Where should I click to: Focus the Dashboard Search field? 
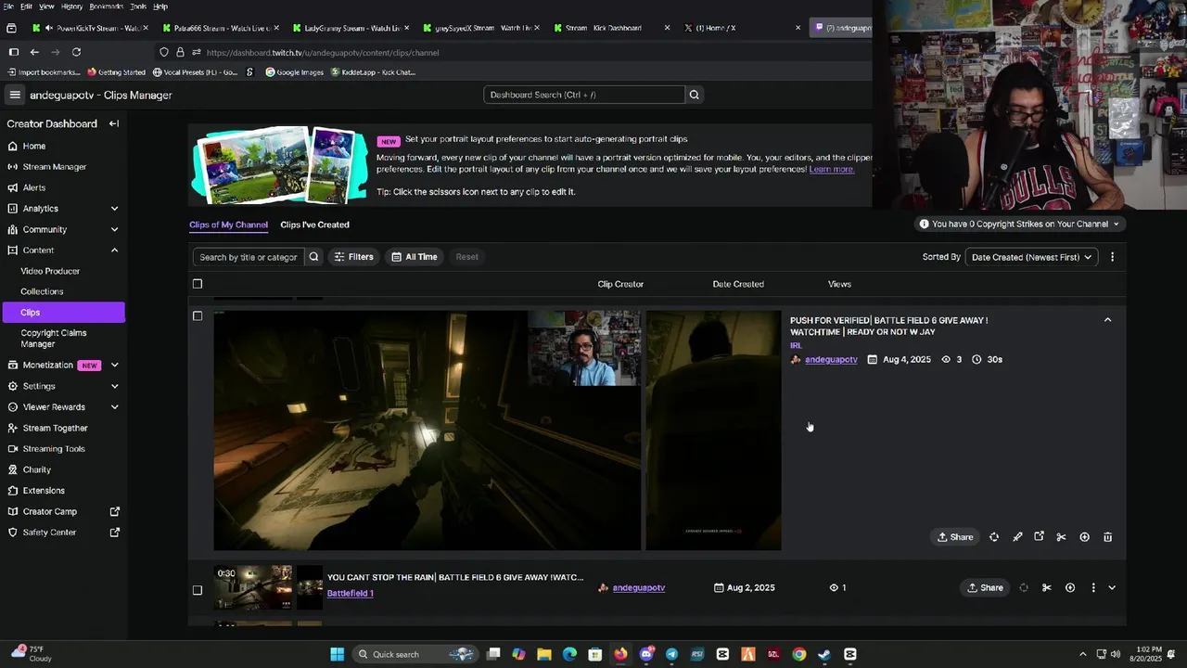coord(583,95)
